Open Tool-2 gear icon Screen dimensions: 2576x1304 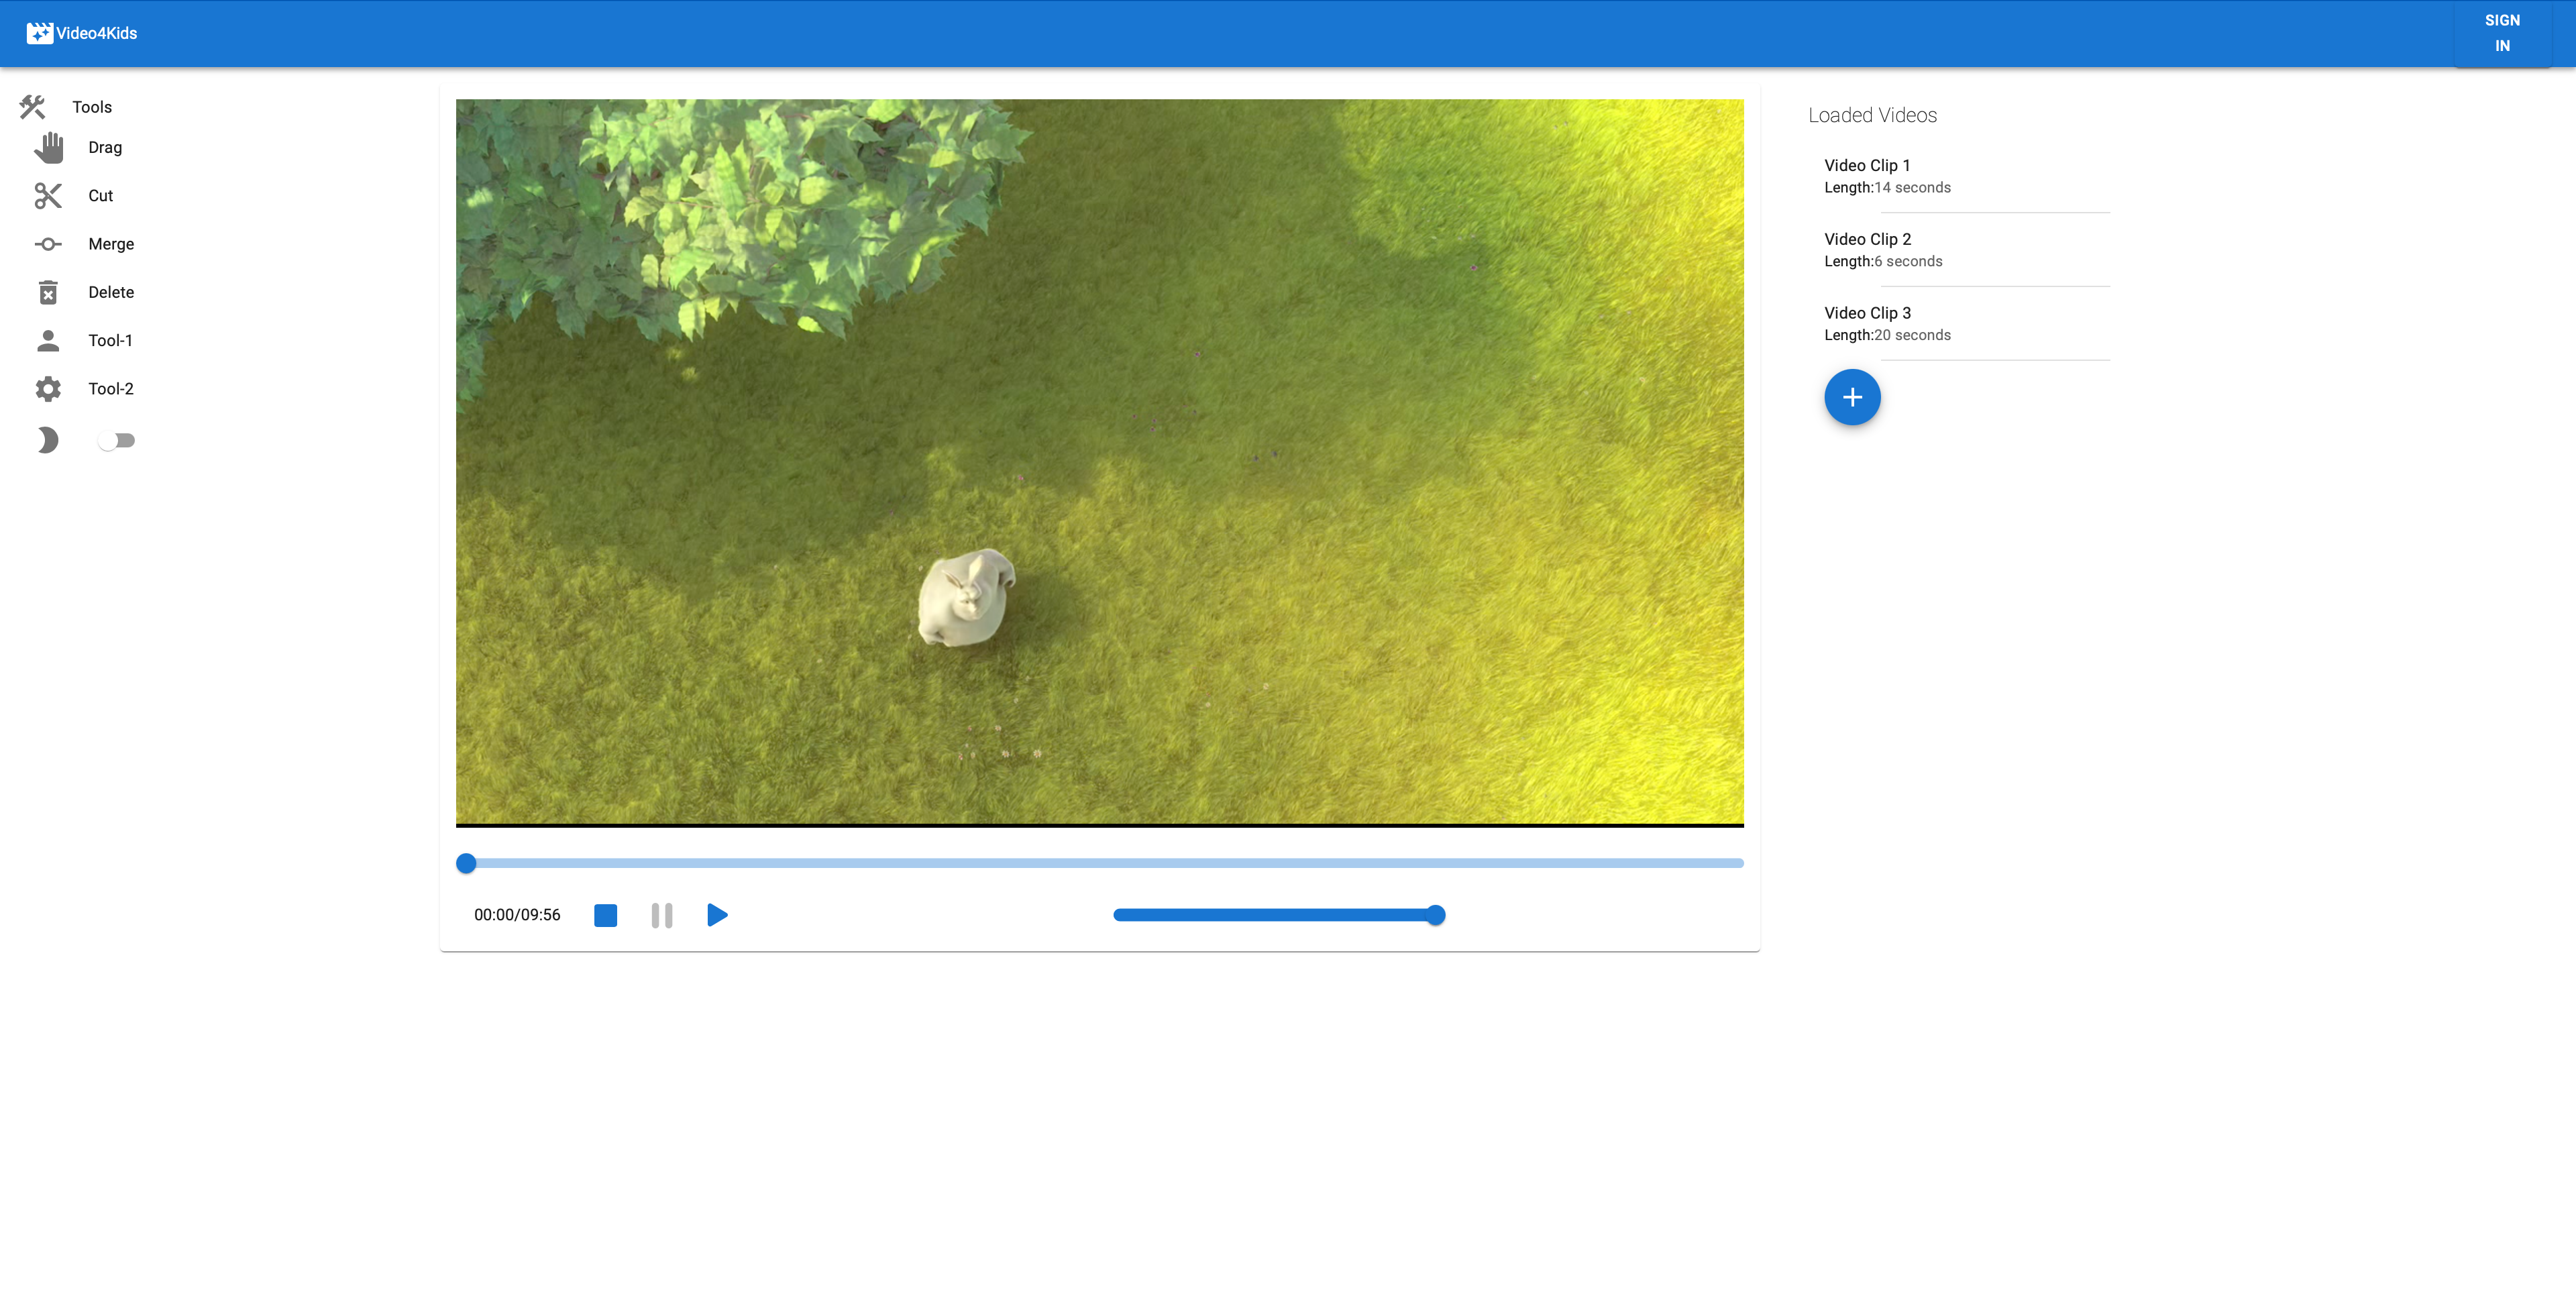tap(48, 389)
